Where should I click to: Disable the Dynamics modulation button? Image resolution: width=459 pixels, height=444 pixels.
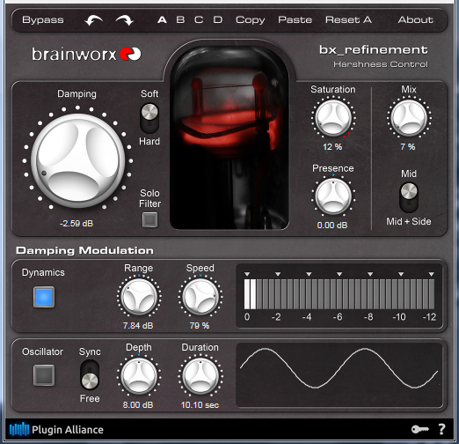[44, 297]
